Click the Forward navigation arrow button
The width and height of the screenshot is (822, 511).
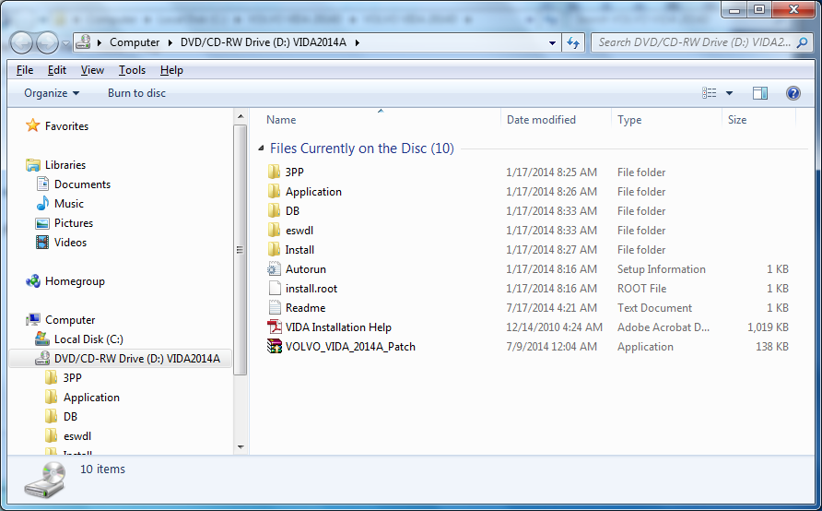(47, 42)
